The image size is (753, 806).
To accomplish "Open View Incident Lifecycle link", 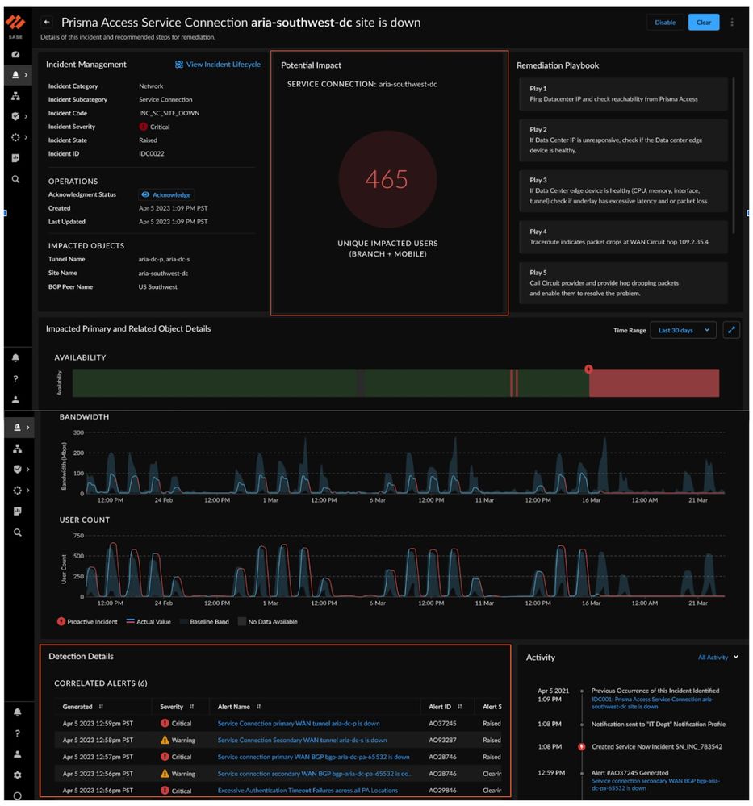I will tap(218, 65).
